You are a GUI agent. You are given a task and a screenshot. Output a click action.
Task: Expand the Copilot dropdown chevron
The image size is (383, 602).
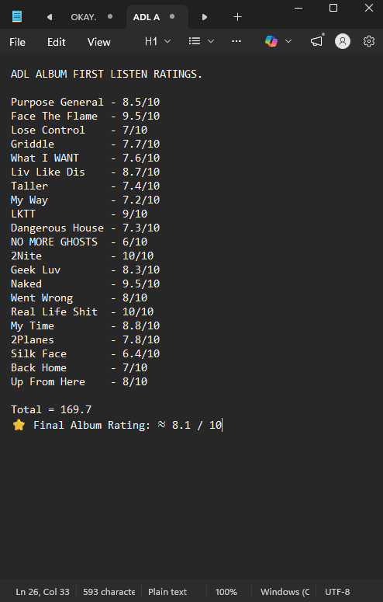288,41
